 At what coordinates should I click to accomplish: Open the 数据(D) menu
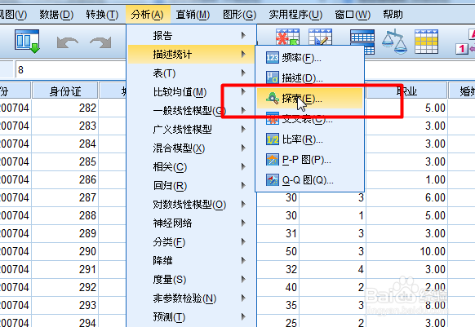(x=56, y=14)
